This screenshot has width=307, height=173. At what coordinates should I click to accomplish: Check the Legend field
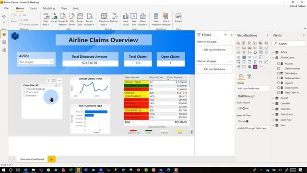pos(279,83)
